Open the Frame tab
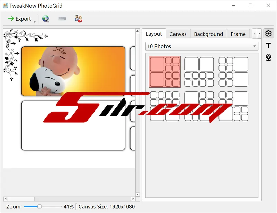 point(238,34)
